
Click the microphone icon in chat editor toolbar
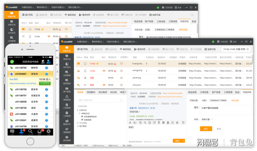[159, 123]
